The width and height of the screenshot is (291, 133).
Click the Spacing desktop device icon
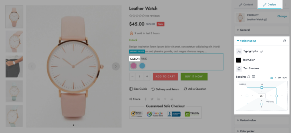[254, 77]
